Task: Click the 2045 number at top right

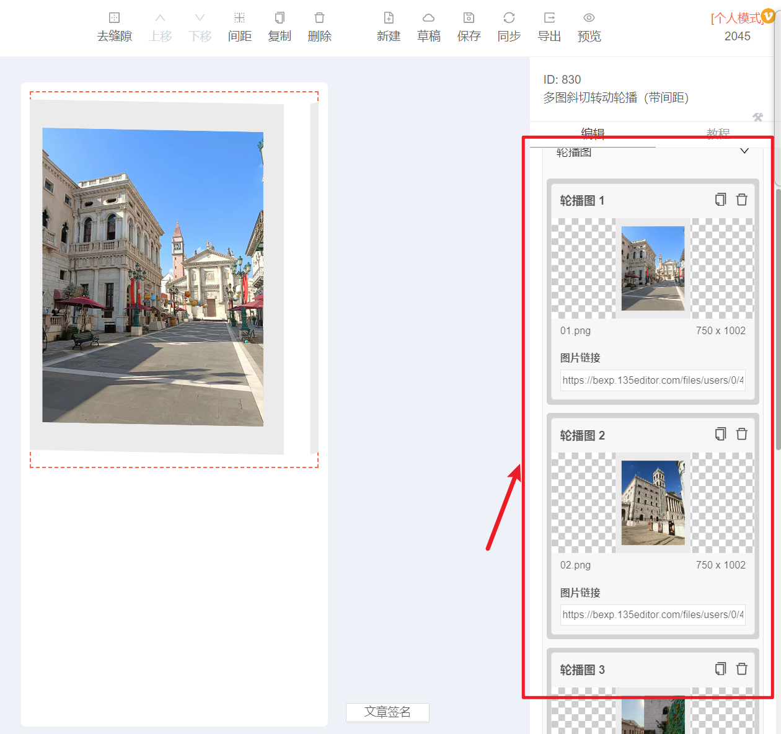Action: point(738,36)
